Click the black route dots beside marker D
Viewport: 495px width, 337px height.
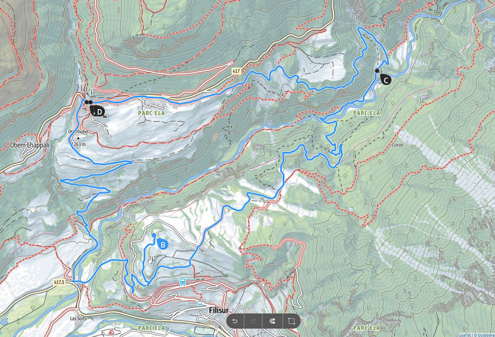88,102
